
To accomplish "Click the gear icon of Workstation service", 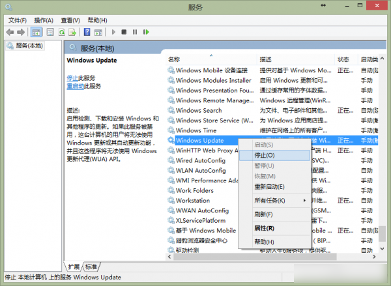I will coord(171,200).
